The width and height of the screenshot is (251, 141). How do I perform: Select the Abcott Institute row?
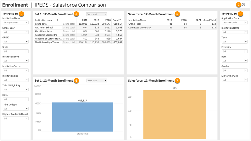pyautogui.click(x=79, y=31)
